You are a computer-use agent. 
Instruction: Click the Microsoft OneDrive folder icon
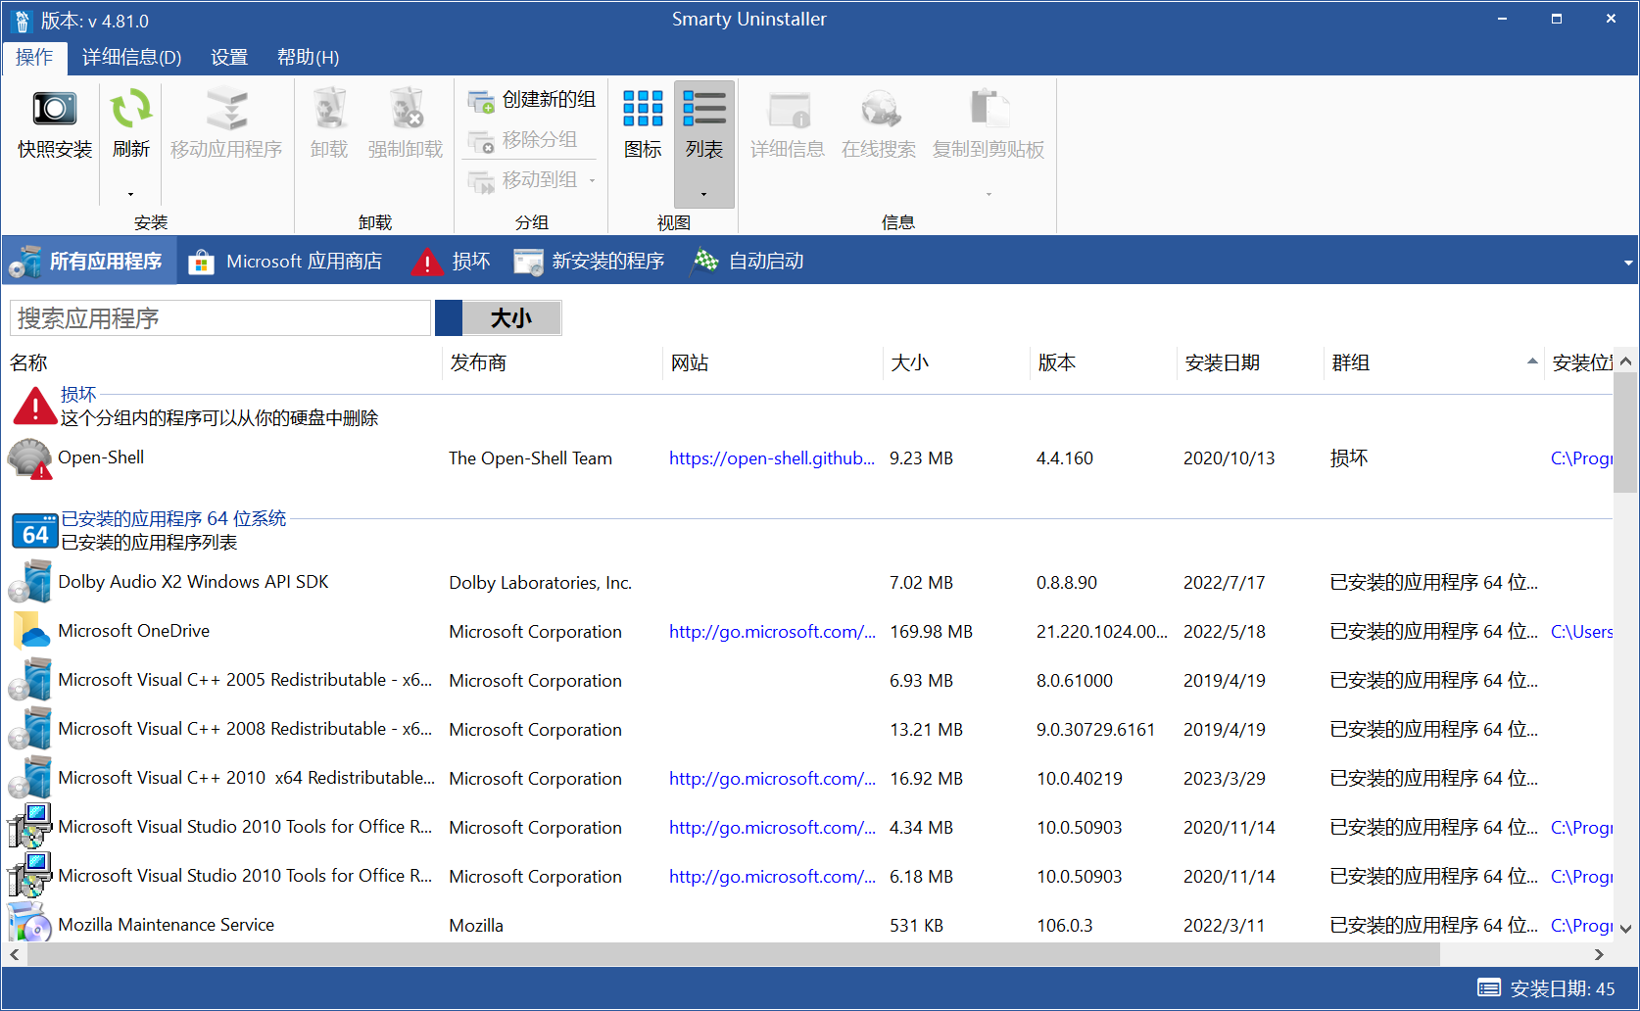coord(30,631)
